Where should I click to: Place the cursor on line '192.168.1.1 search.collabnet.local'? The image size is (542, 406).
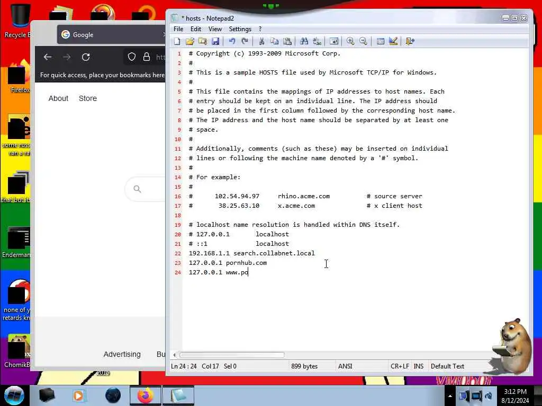(251, 253)
